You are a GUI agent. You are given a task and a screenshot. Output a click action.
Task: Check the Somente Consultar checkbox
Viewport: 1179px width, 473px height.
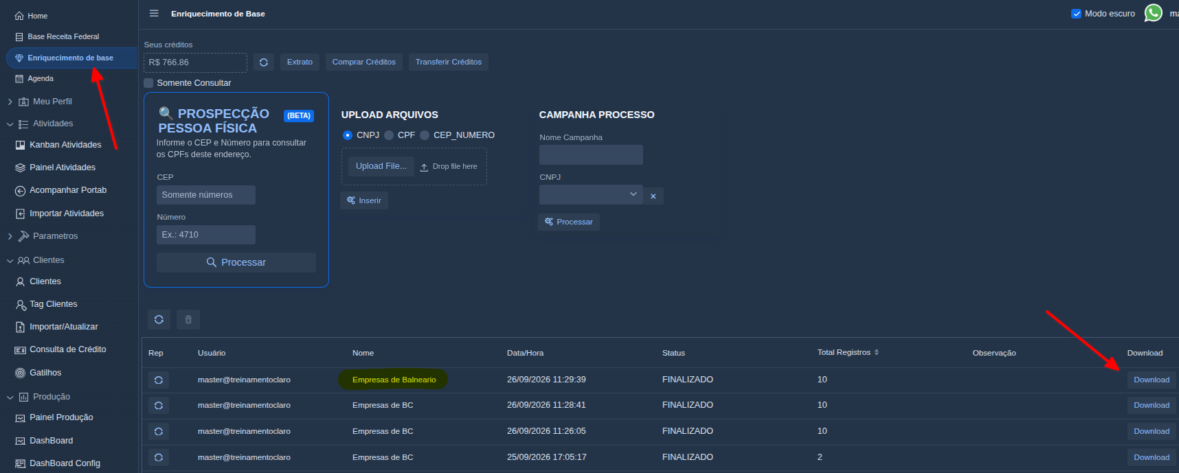[x=148, y=83]
